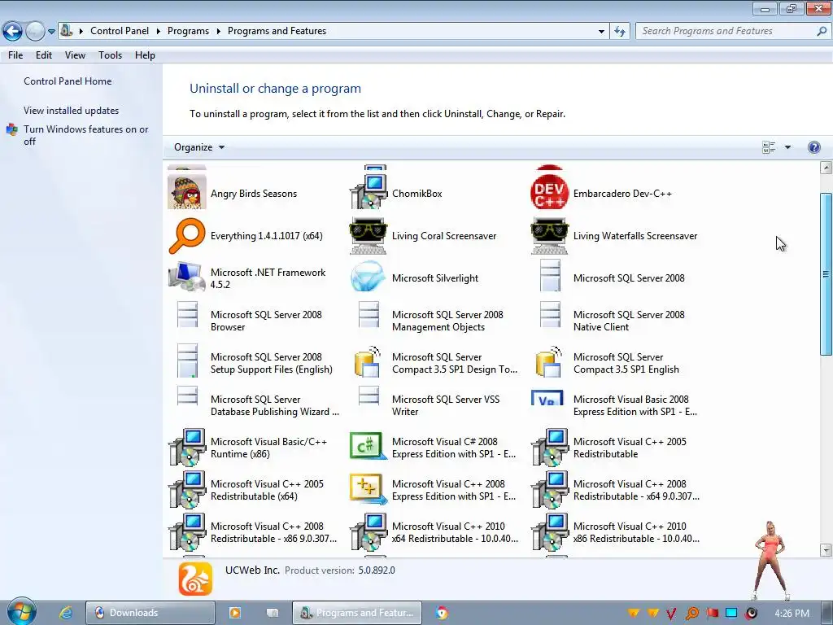Open the Organize dropdown
The height and width of the screenshot is (625, 833).
[x=199, y=147]
